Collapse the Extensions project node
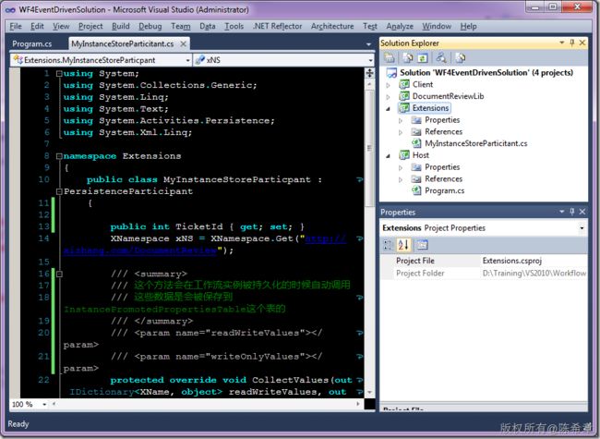The image size is (600, 439). pos(388,109)
